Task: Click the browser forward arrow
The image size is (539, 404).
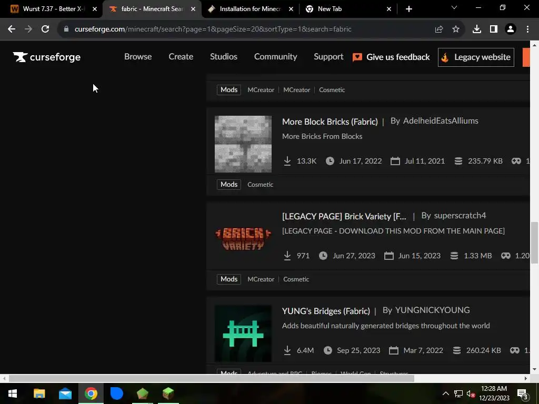Action: click(x=28, y=29)
